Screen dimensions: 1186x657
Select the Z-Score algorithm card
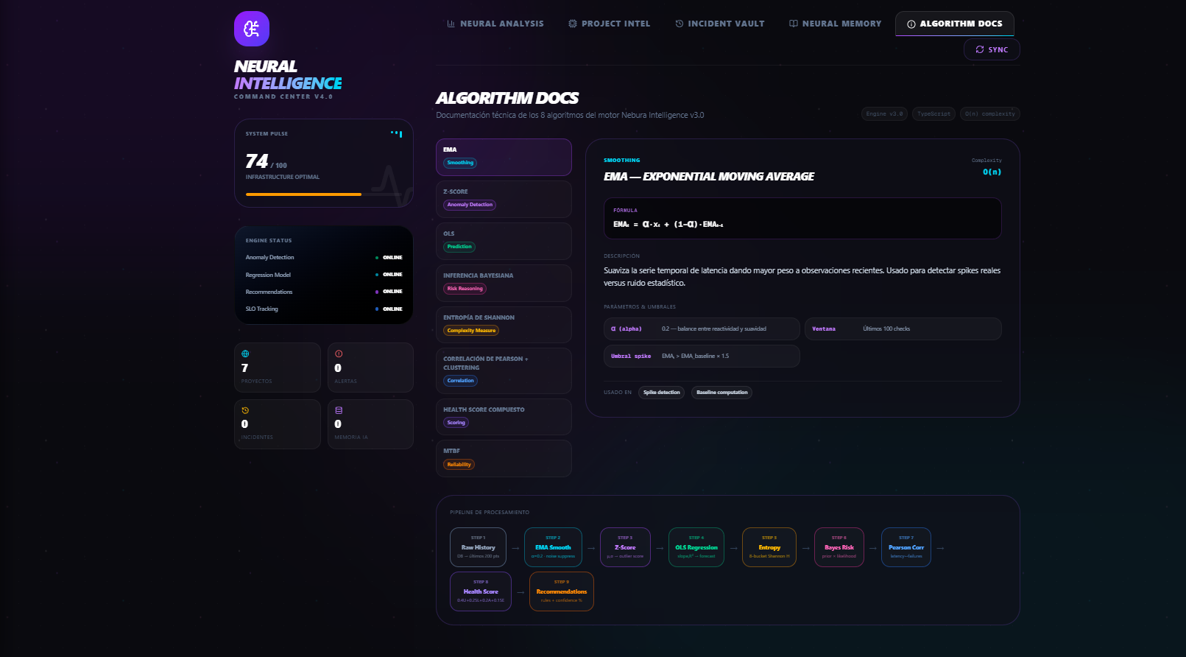pyautogui.click(x=504, y=199)
